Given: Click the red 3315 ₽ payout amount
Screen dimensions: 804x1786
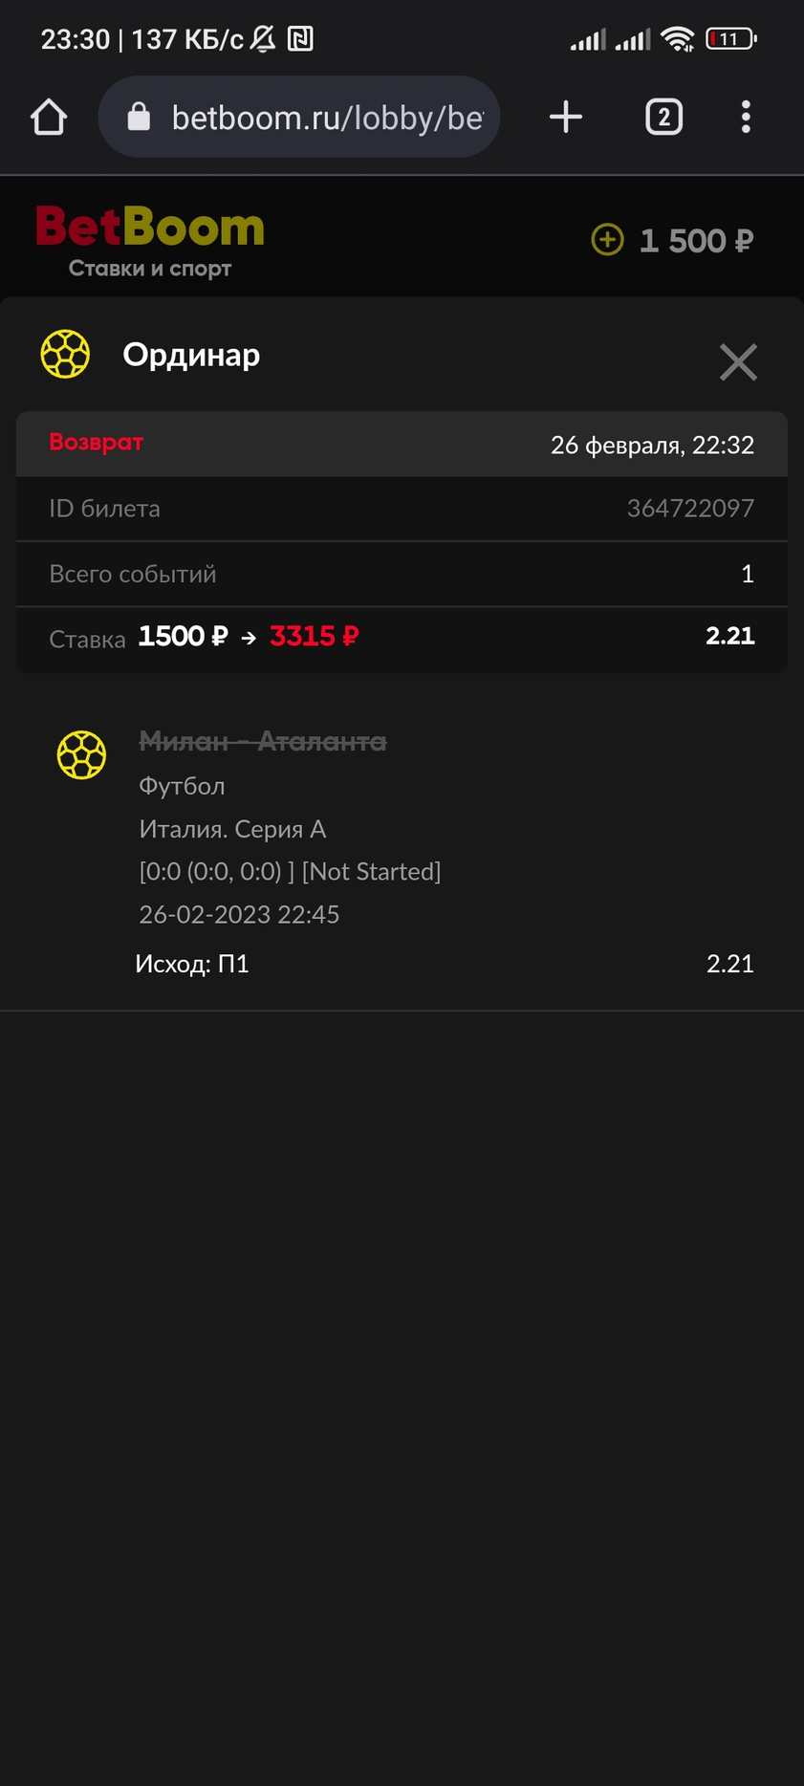Looking at the screenshot, I should [315, 636].
